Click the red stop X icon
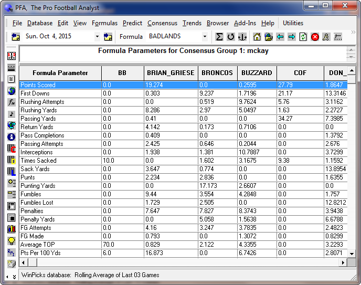This screenshot has height=285, width=361. coord(315,37)
